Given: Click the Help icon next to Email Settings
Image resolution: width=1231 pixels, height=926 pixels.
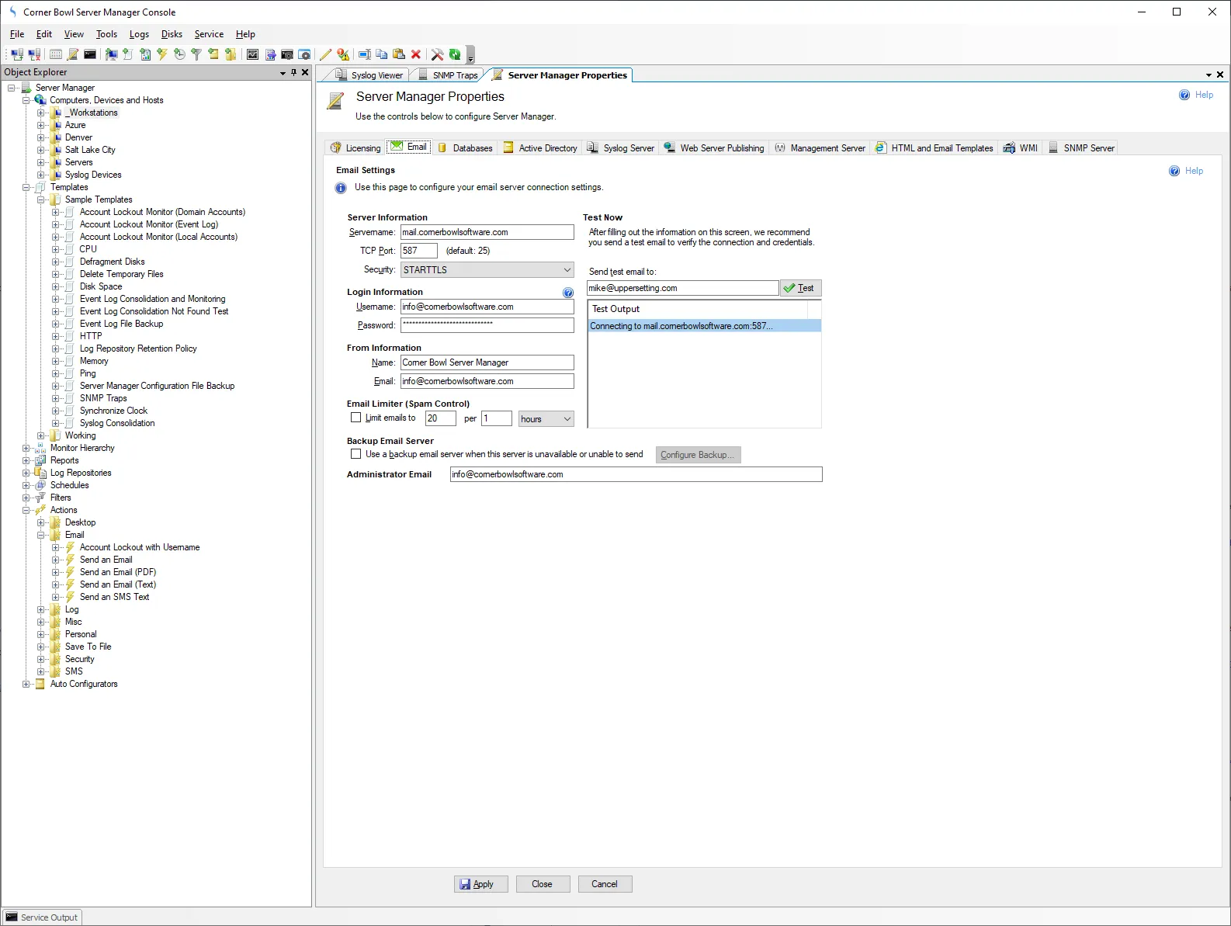Looking at the screenshot, I should [x=1186, y=171].
